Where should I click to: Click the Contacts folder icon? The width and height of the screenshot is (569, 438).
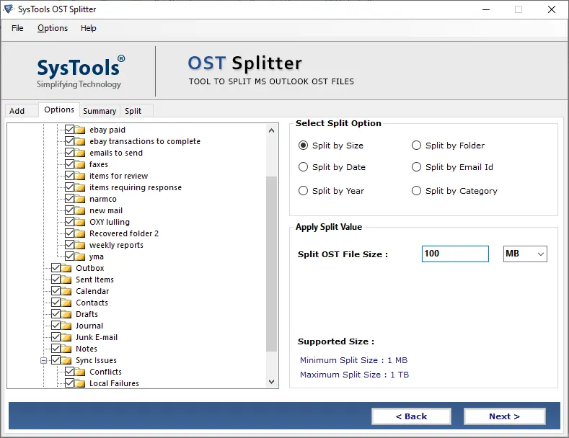(66, 303)
